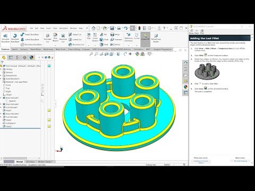Select Fillet2 in the feature tree
The width and height of the screenshot is (255, 191).
click(8, 120)
